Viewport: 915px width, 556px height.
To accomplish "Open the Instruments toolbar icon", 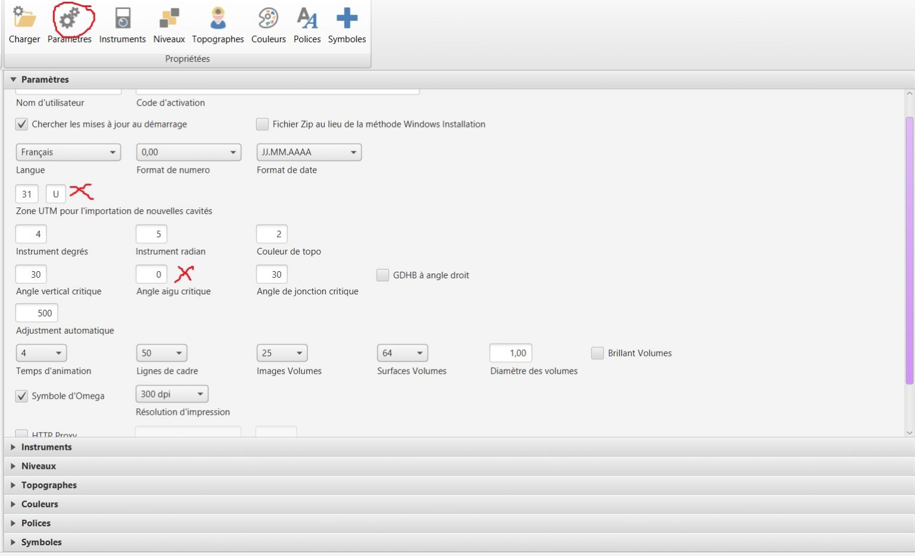I will (123, 19).
